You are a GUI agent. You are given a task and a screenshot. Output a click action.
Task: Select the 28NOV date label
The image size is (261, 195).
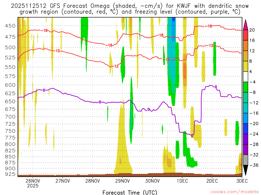tap(93, 181)
